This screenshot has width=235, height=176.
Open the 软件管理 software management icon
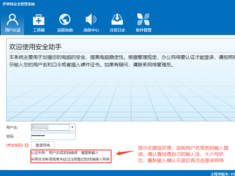(x=143, y=23)
